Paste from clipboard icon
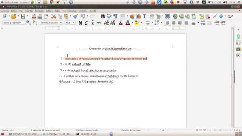 [x=66, y=16]
